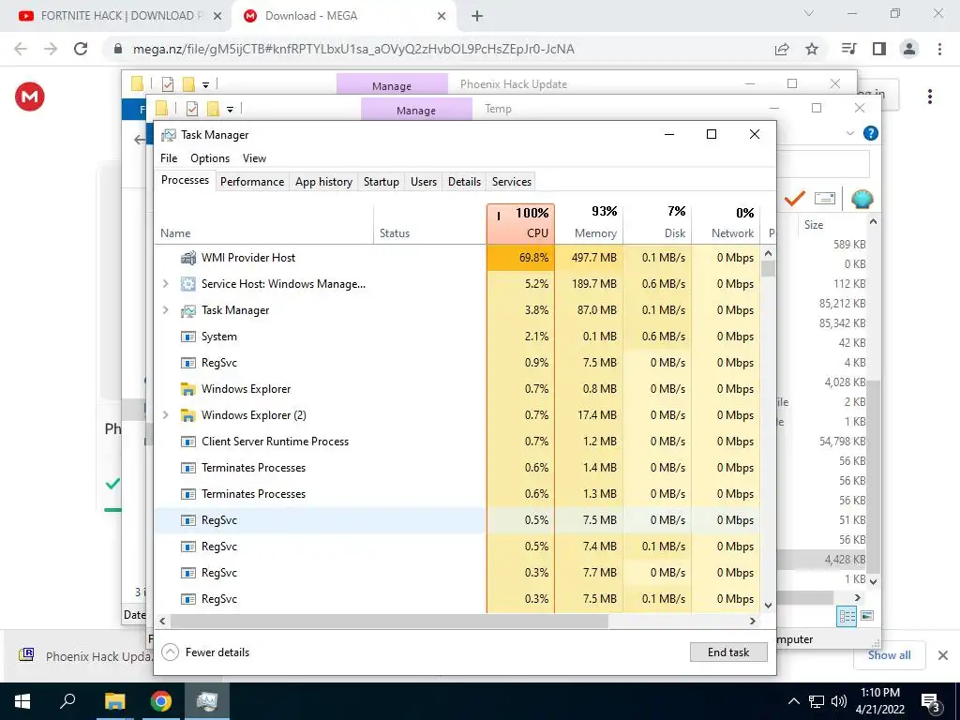Open the Manage tab in Temp window

[x=416, y=110]
